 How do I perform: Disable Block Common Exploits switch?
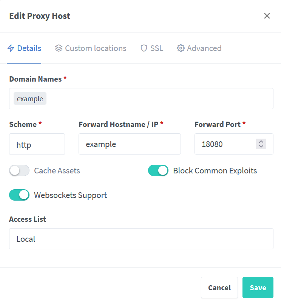(x=158, y=170)
